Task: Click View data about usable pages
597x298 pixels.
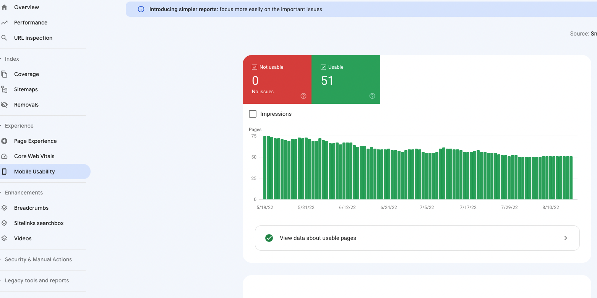Action: tap(417, 238)
